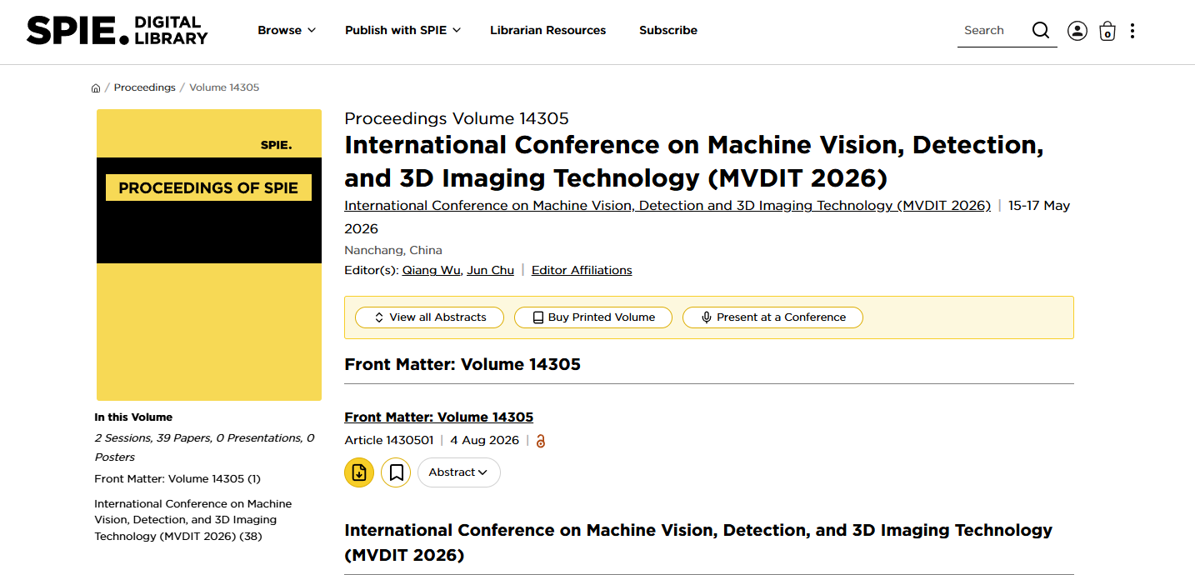1195x575 pixels.
Task: Expand the Front Matter Abstract dropdown
Action: point(459,472)
